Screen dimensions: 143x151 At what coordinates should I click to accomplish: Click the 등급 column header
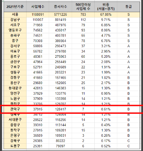click(128, 7)
